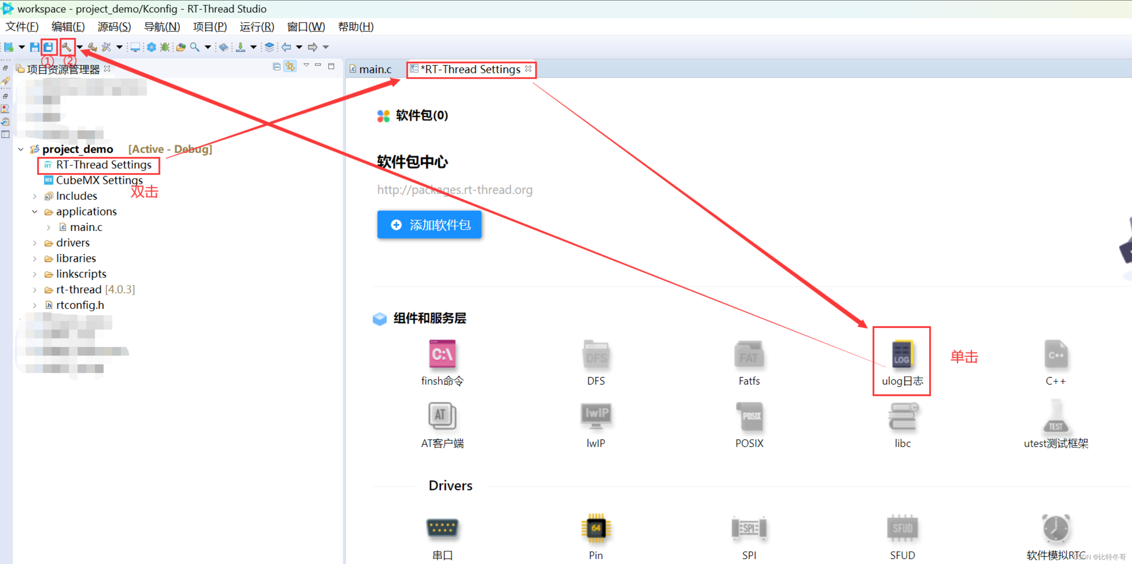Click the hammer Build icon

[x=66, y=47]
